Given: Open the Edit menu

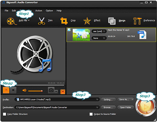Looking at the screenshot, I should point(14,11).
